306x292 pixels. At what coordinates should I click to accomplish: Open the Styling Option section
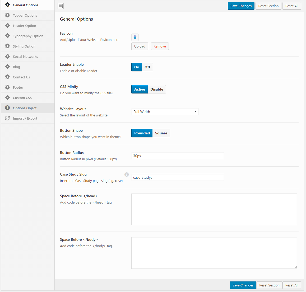pyautogui.click(x=24, y=46)
